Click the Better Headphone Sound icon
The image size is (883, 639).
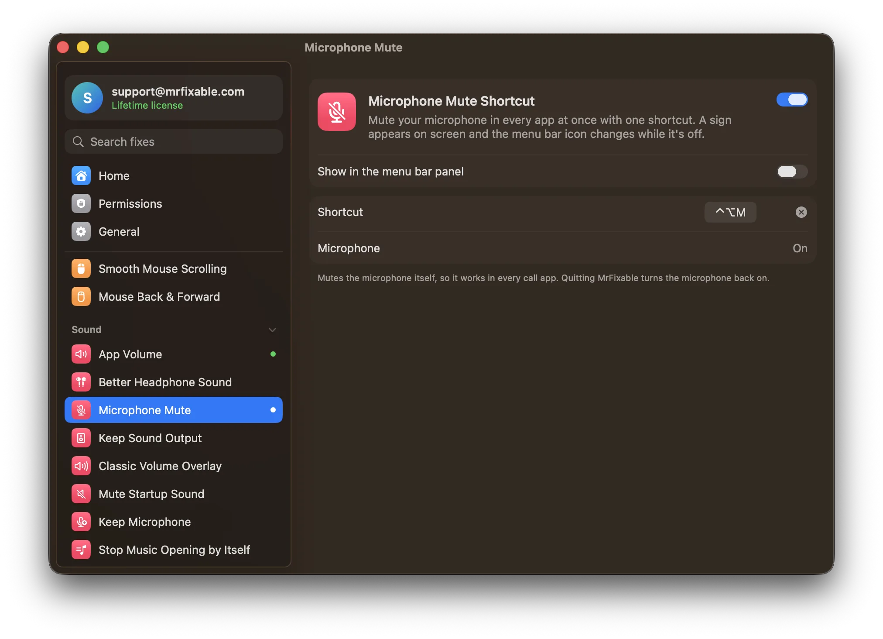[x=81, y=382]
